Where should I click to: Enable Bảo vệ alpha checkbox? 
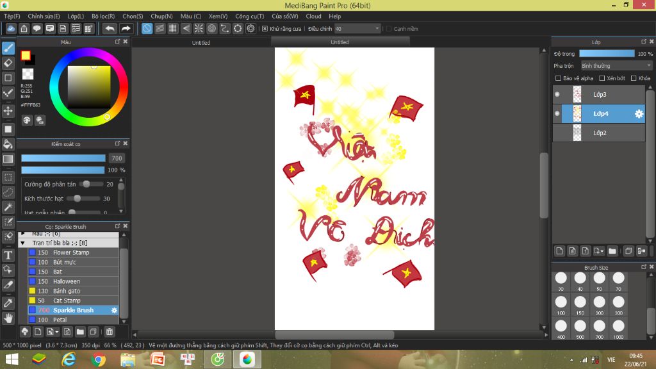pos(558,78)
